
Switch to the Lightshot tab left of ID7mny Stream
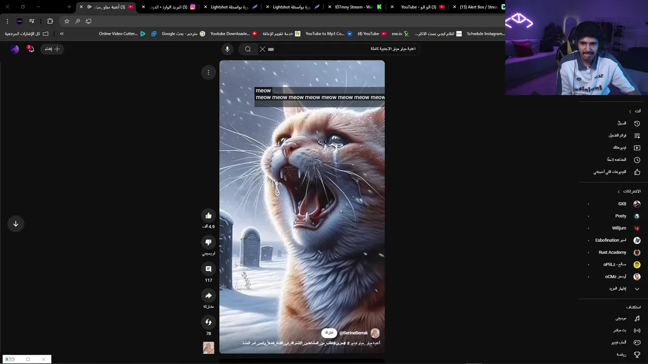(294, 7)
